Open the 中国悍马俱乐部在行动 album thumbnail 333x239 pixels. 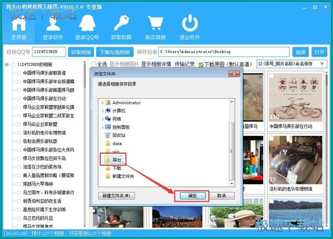tap(296, 98)
